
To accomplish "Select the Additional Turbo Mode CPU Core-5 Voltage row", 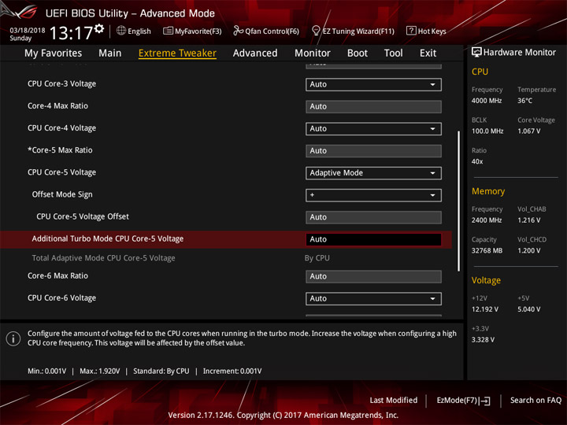I will pyautogui.click(x=226, y=239).
